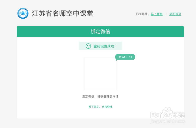Click the 微信扫一扫 speech bubble

(125, 57)
